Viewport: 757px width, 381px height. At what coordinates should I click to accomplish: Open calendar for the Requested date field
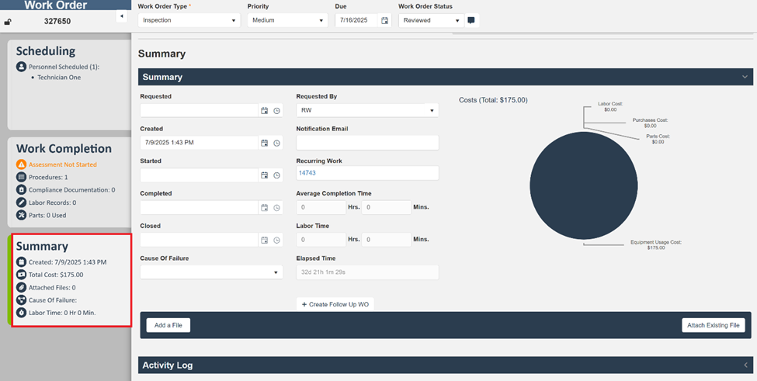[265, 111]
